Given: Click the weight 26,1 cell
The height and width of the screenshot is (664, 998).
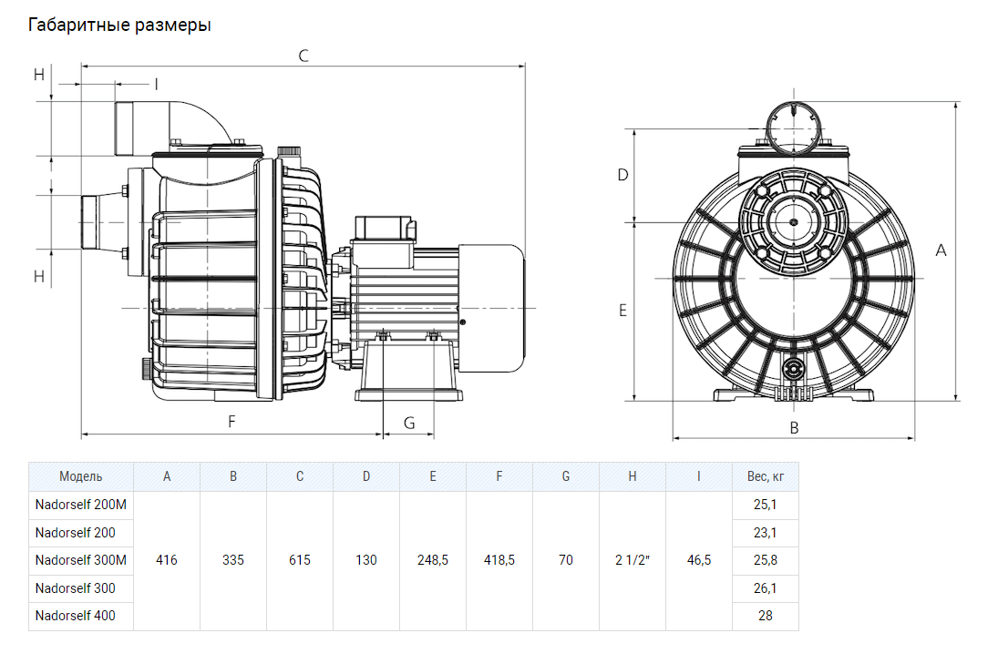Looking at the screenshot, I should coord(765,587).
